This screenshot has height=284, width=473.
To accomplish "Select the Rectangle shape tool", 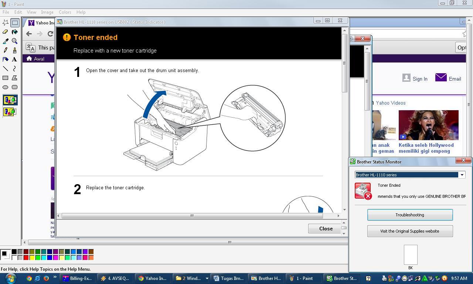I will pos(6,78).
